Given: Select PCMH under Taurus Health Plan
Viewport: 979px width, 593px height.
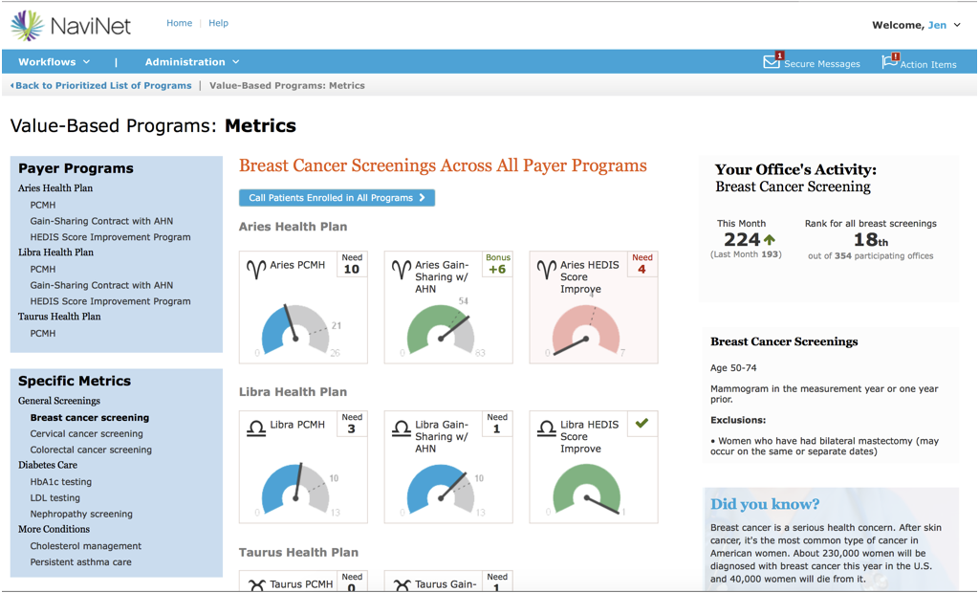Looking at the screenshot, I should pyautogui.click(x=42, y=334).
